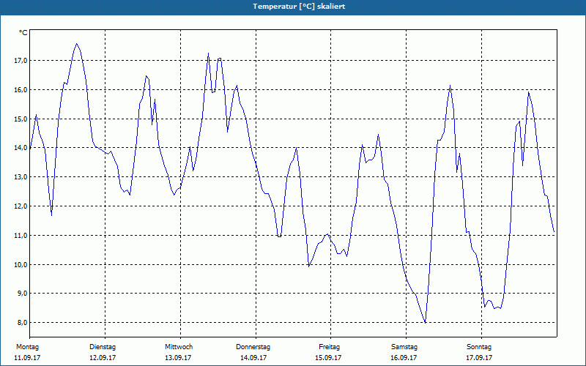The image size is (586, 366).
Task: Select the 12,0 y-axis value
Action: pos(21,206)
